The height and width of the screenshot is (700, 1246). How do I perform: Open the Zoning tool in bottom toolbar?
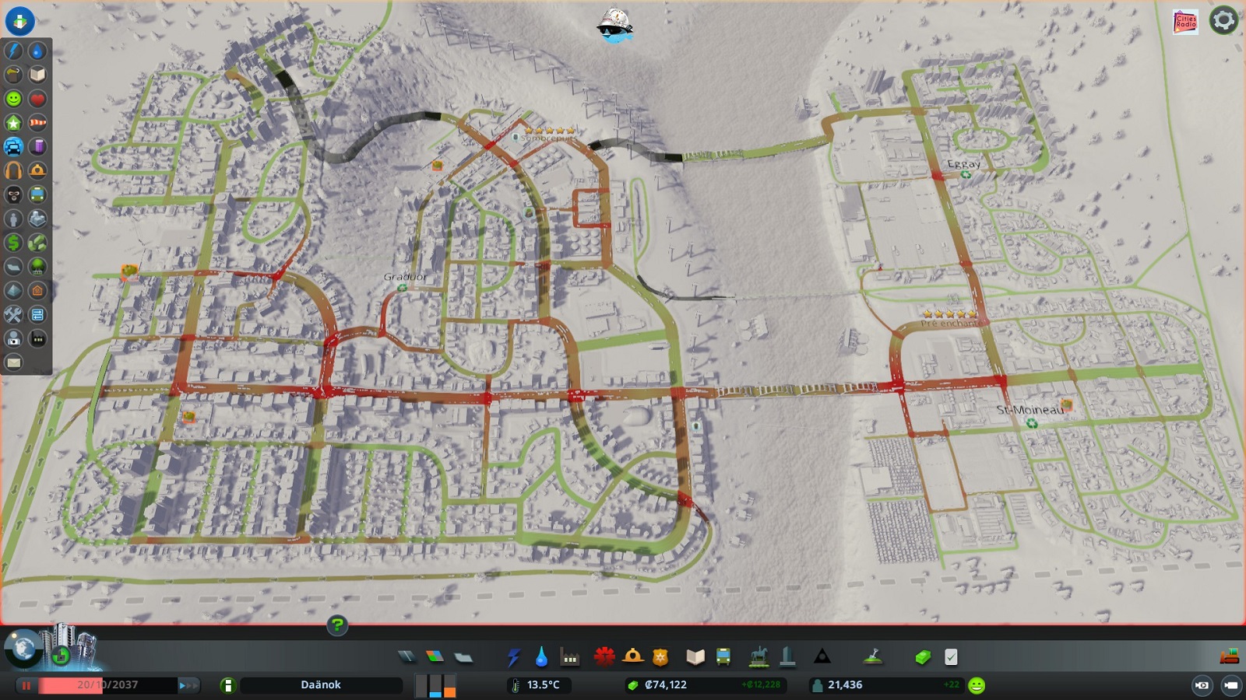tap(435, 657)
